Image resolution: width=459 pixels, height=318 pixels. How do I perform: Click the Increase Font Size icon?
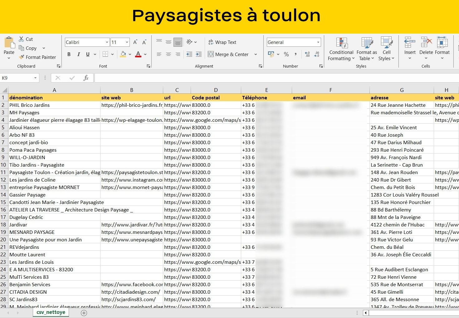click(135, 42)
